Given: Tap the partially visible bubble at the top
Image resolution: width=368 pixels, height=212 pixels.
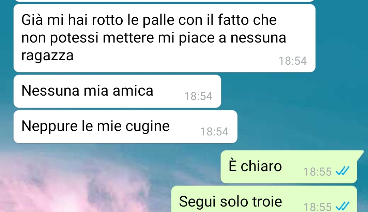Looking at the screenshot, I should tap(164, 1).
